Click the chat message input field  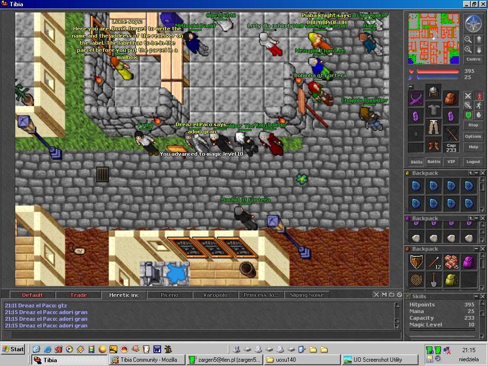pos(206,335)
